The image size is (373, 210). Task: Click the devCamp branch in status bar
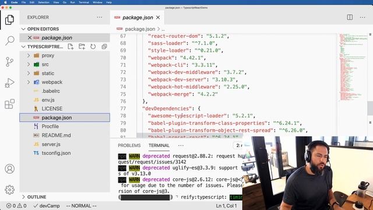click(47, 206)
